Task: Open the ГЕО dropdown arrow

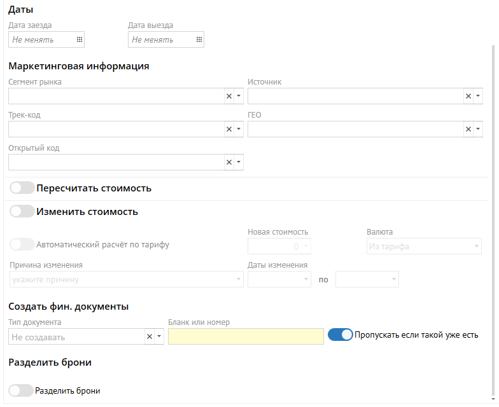Action: coord(478,129)
